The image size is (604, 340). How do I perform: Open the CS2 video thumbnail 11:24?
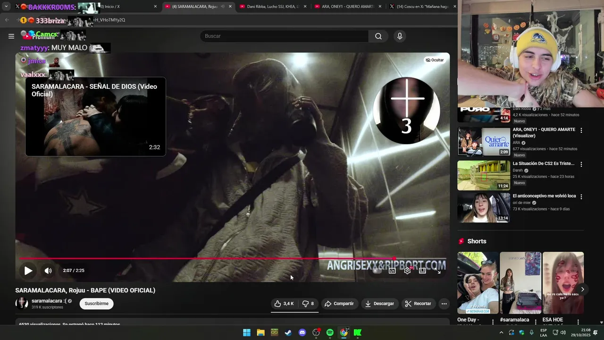click(x=484, y=175)
